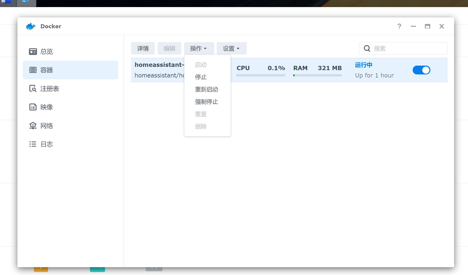Click the CPU usage progress bar
This screenshot has height=275, width=468.
click(x=261, y=75)
